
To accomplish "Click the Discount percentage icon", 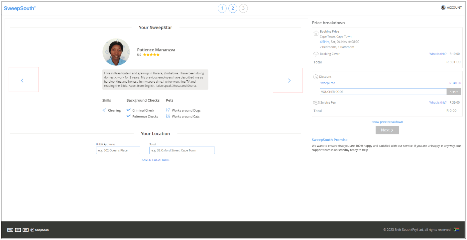I will 316,76.
